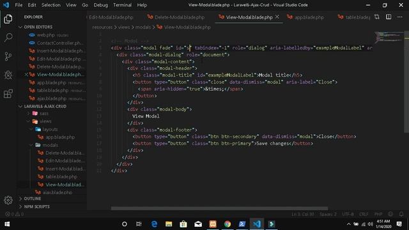Open the Terminal menu
This screenshot has width=409, height=230.
click(x=122, y=5)
